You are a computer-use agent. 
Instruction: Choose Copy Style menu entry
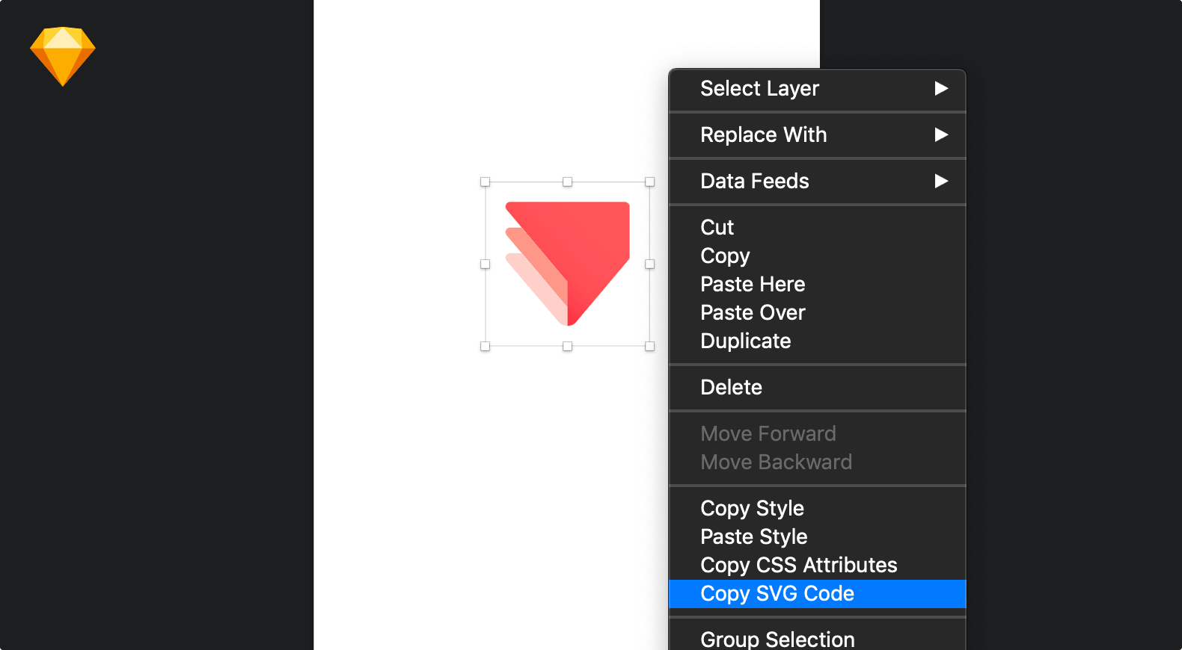817,508
